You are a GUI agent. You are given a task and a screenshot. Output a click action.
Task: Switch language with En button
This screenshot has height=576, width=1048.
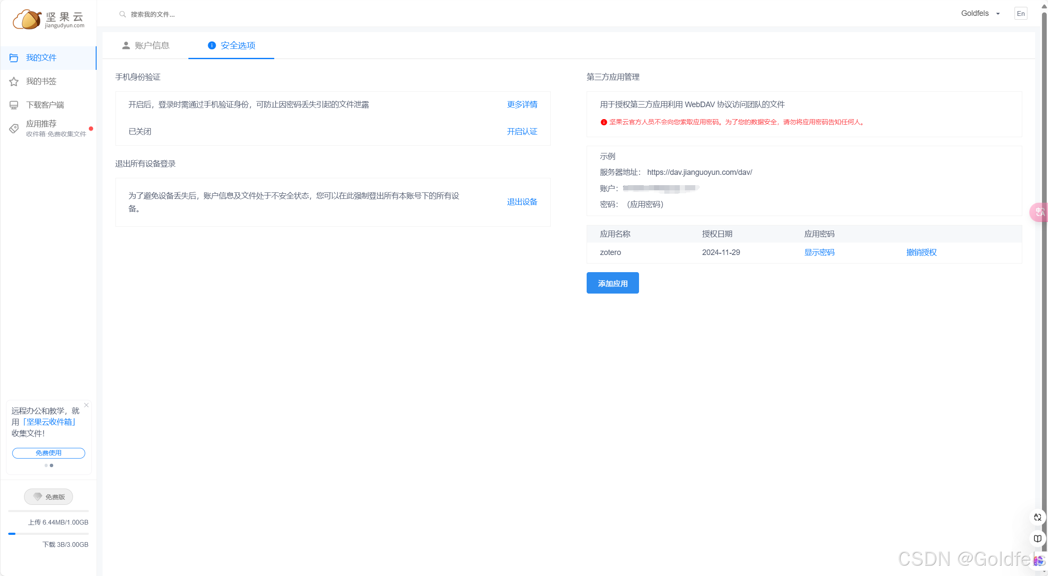point(1021,14)
